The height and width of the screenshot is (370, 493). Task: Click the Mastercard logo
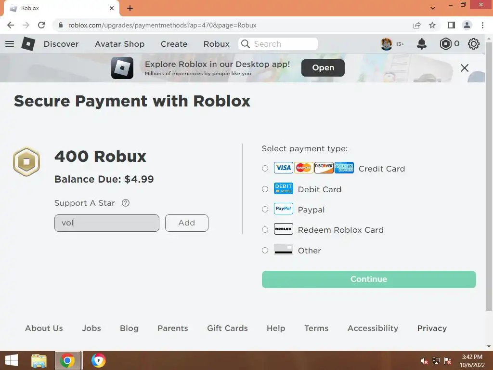pos(303,168)
